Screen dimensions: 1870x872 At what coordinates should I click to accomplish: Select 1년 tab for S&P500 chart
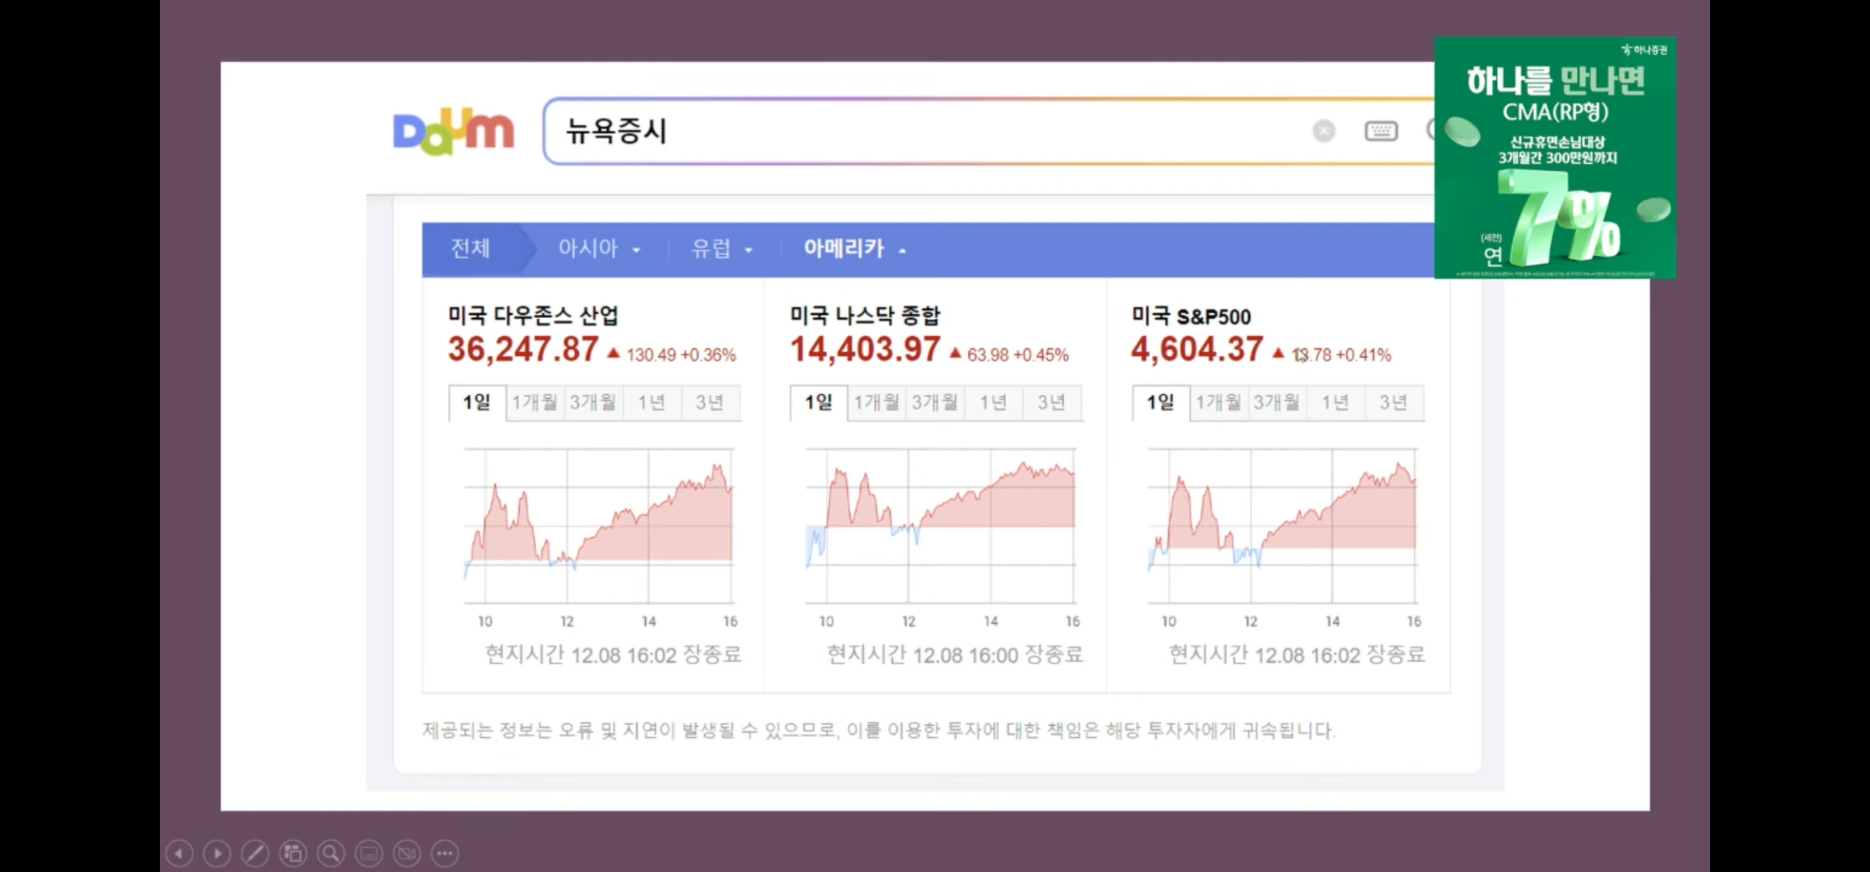[1335, 402]
